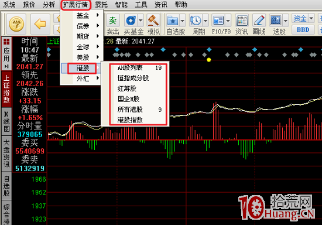The height and width of the screenshot is (225, 322).
Task: Open the 报价 menu
Action: click(x=29, y=5)
